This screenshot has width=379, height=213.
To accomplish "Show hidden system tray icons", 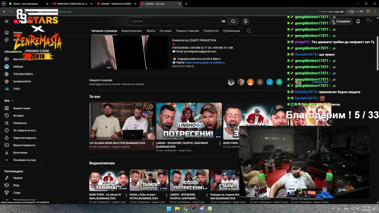I will click(333, 209).
